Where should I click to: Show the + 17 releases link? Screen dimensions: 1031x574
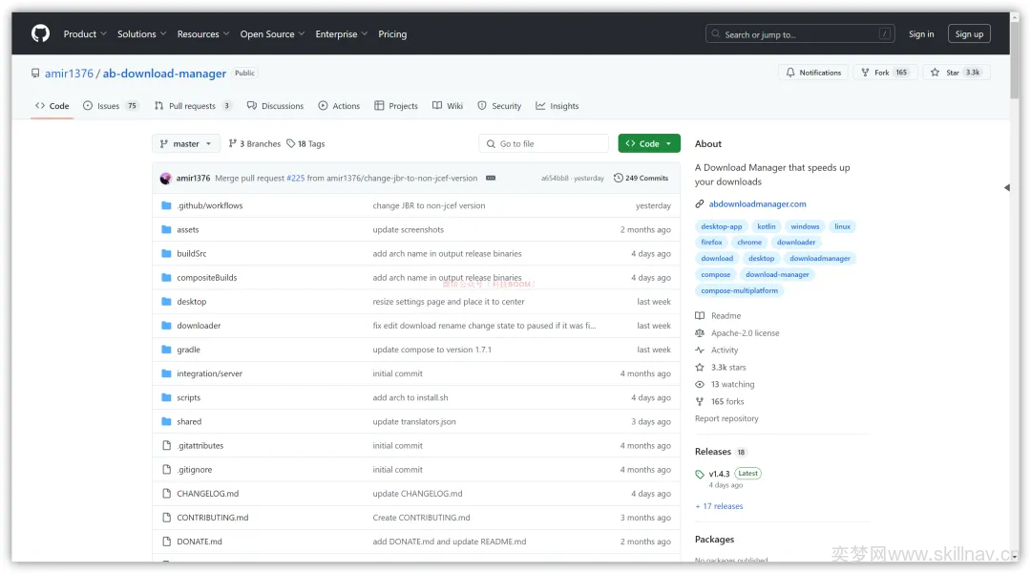pyautogui.click(x=720, y=506)
